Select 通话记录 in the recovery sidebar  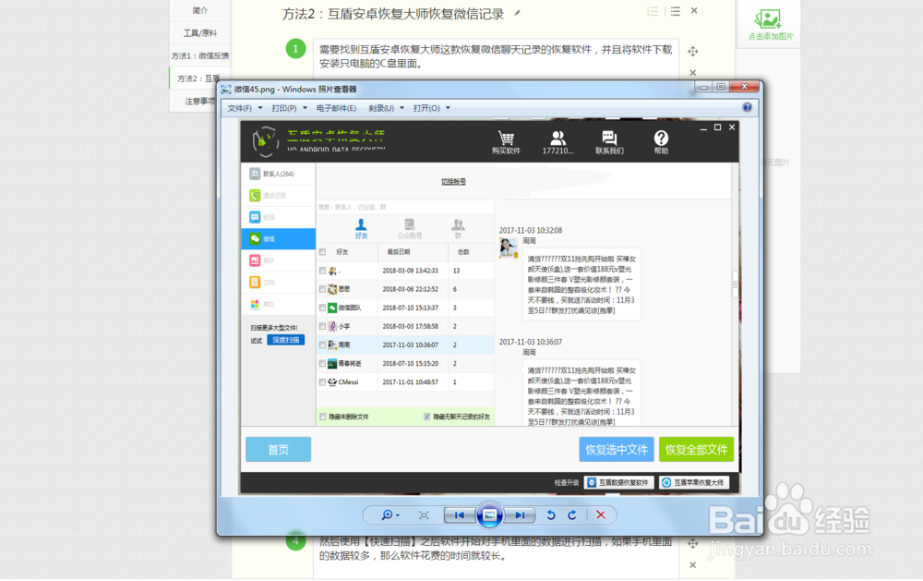278,196
